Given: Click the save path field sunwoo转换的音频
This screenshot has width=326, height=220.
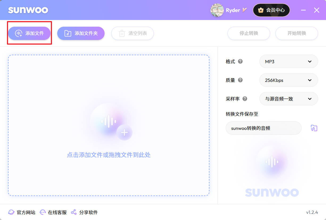Looking at the screenshot, I should (x=263, y=128).
